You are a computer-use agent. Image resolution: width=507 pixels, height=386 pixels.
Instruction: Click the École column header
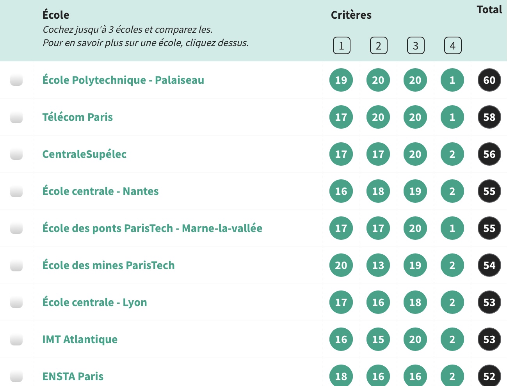(x=56, y=15)
